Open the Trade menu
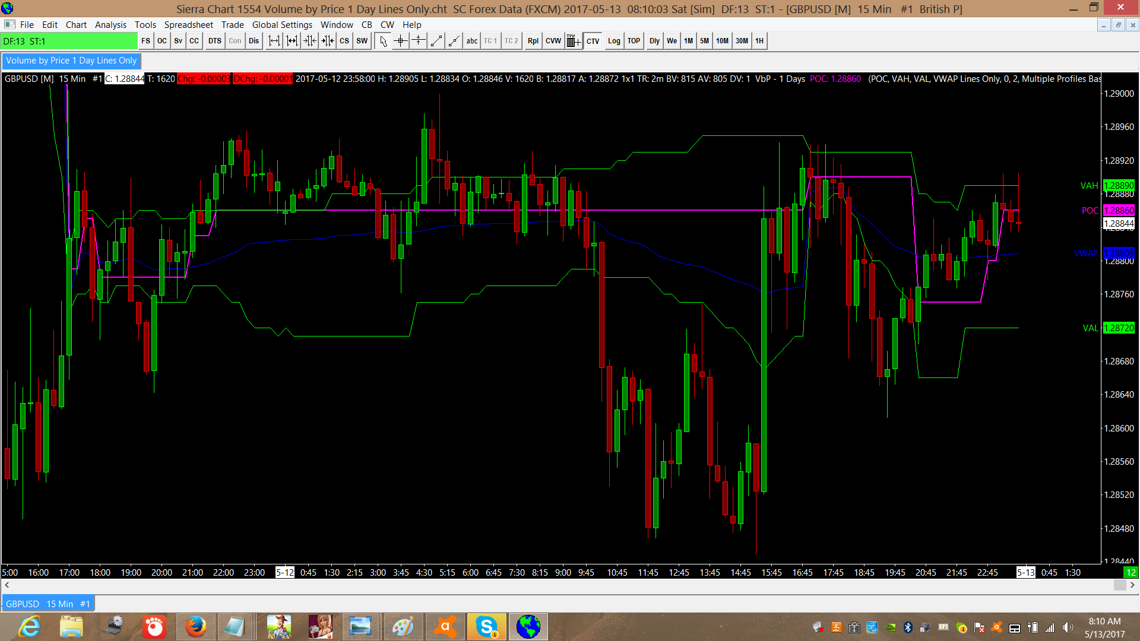 [x=232, y=25]
